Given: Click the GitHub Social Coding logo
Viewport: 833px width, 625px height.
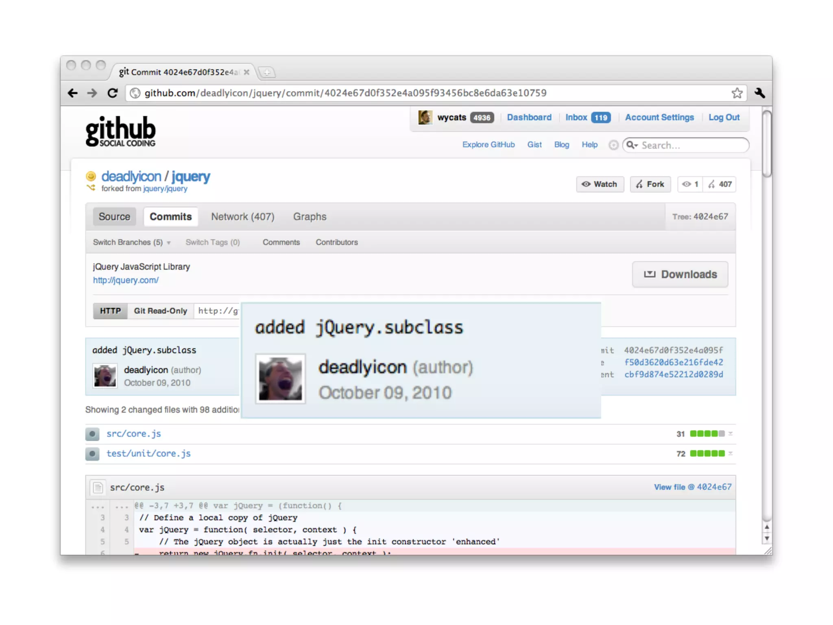Looking at the screenshot, I should pos(120,131).
